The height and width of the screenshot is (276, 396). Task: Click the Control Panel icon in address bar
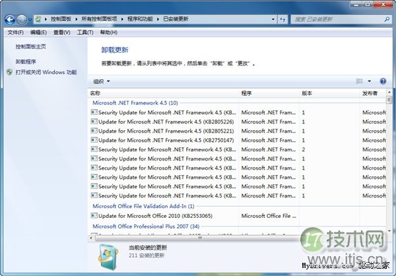pyautogui.click(x=38, y=19)
